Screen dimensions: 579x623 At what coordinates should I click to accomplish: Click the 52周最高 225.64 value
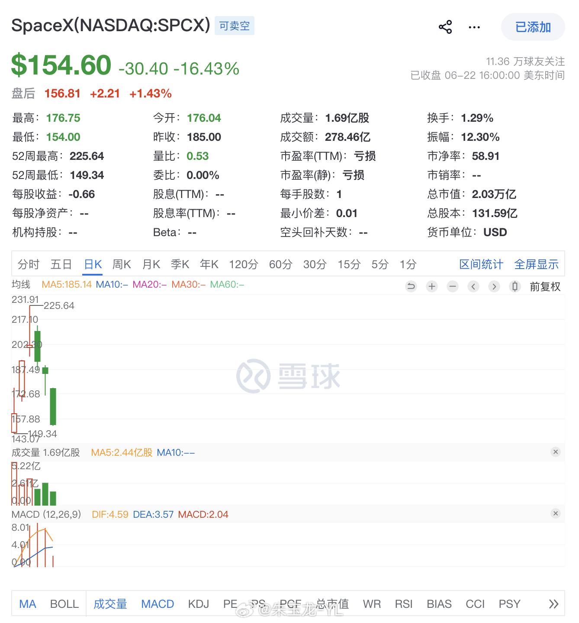coord(87,156)
